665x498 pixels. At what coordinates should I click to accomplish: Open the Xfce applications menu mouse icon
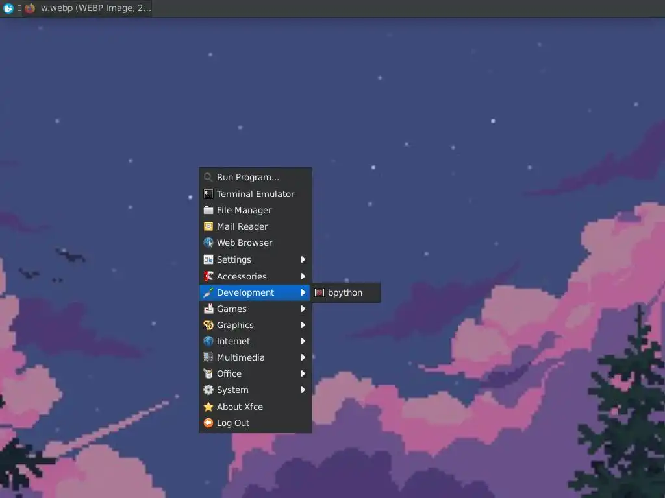point(8,8)
